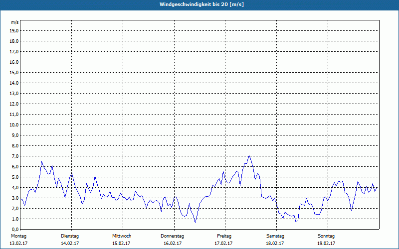Click the date 13.02.17
399x249 pixels.
point(18,244)
